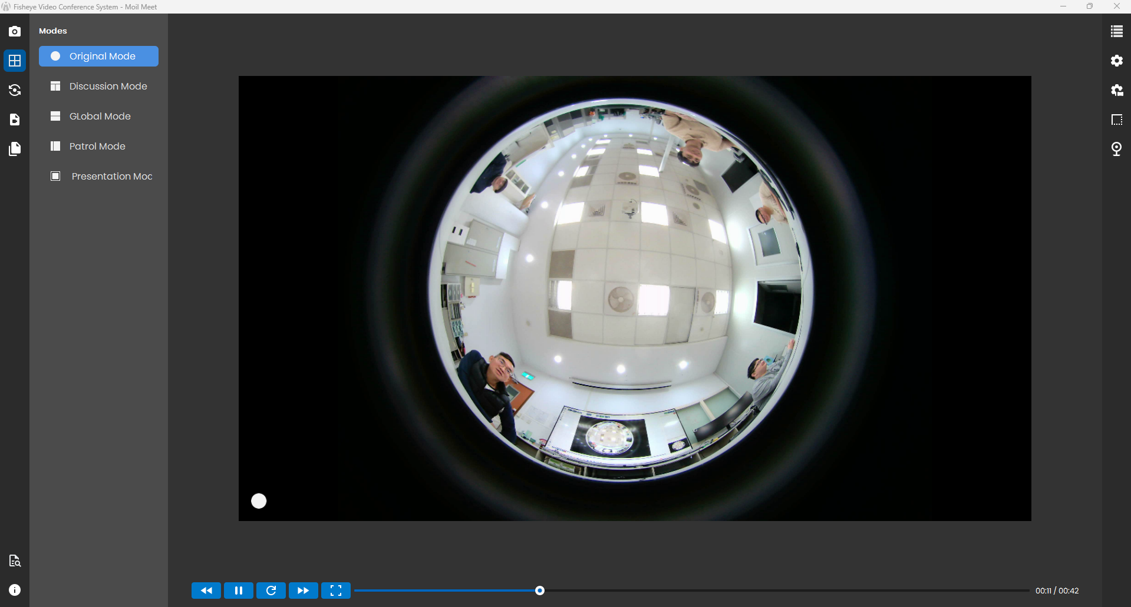Activate Patrol Mode
1131x607 pixels.
(98, 147)
